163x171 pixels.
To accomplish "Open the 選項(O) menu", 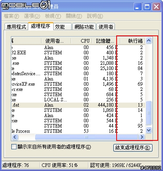I will [32, 16].
